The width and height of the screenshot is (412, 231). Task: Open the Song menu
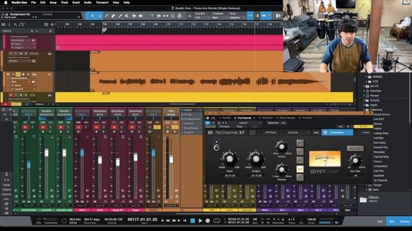pyautogui.click(x=53, y=3)
